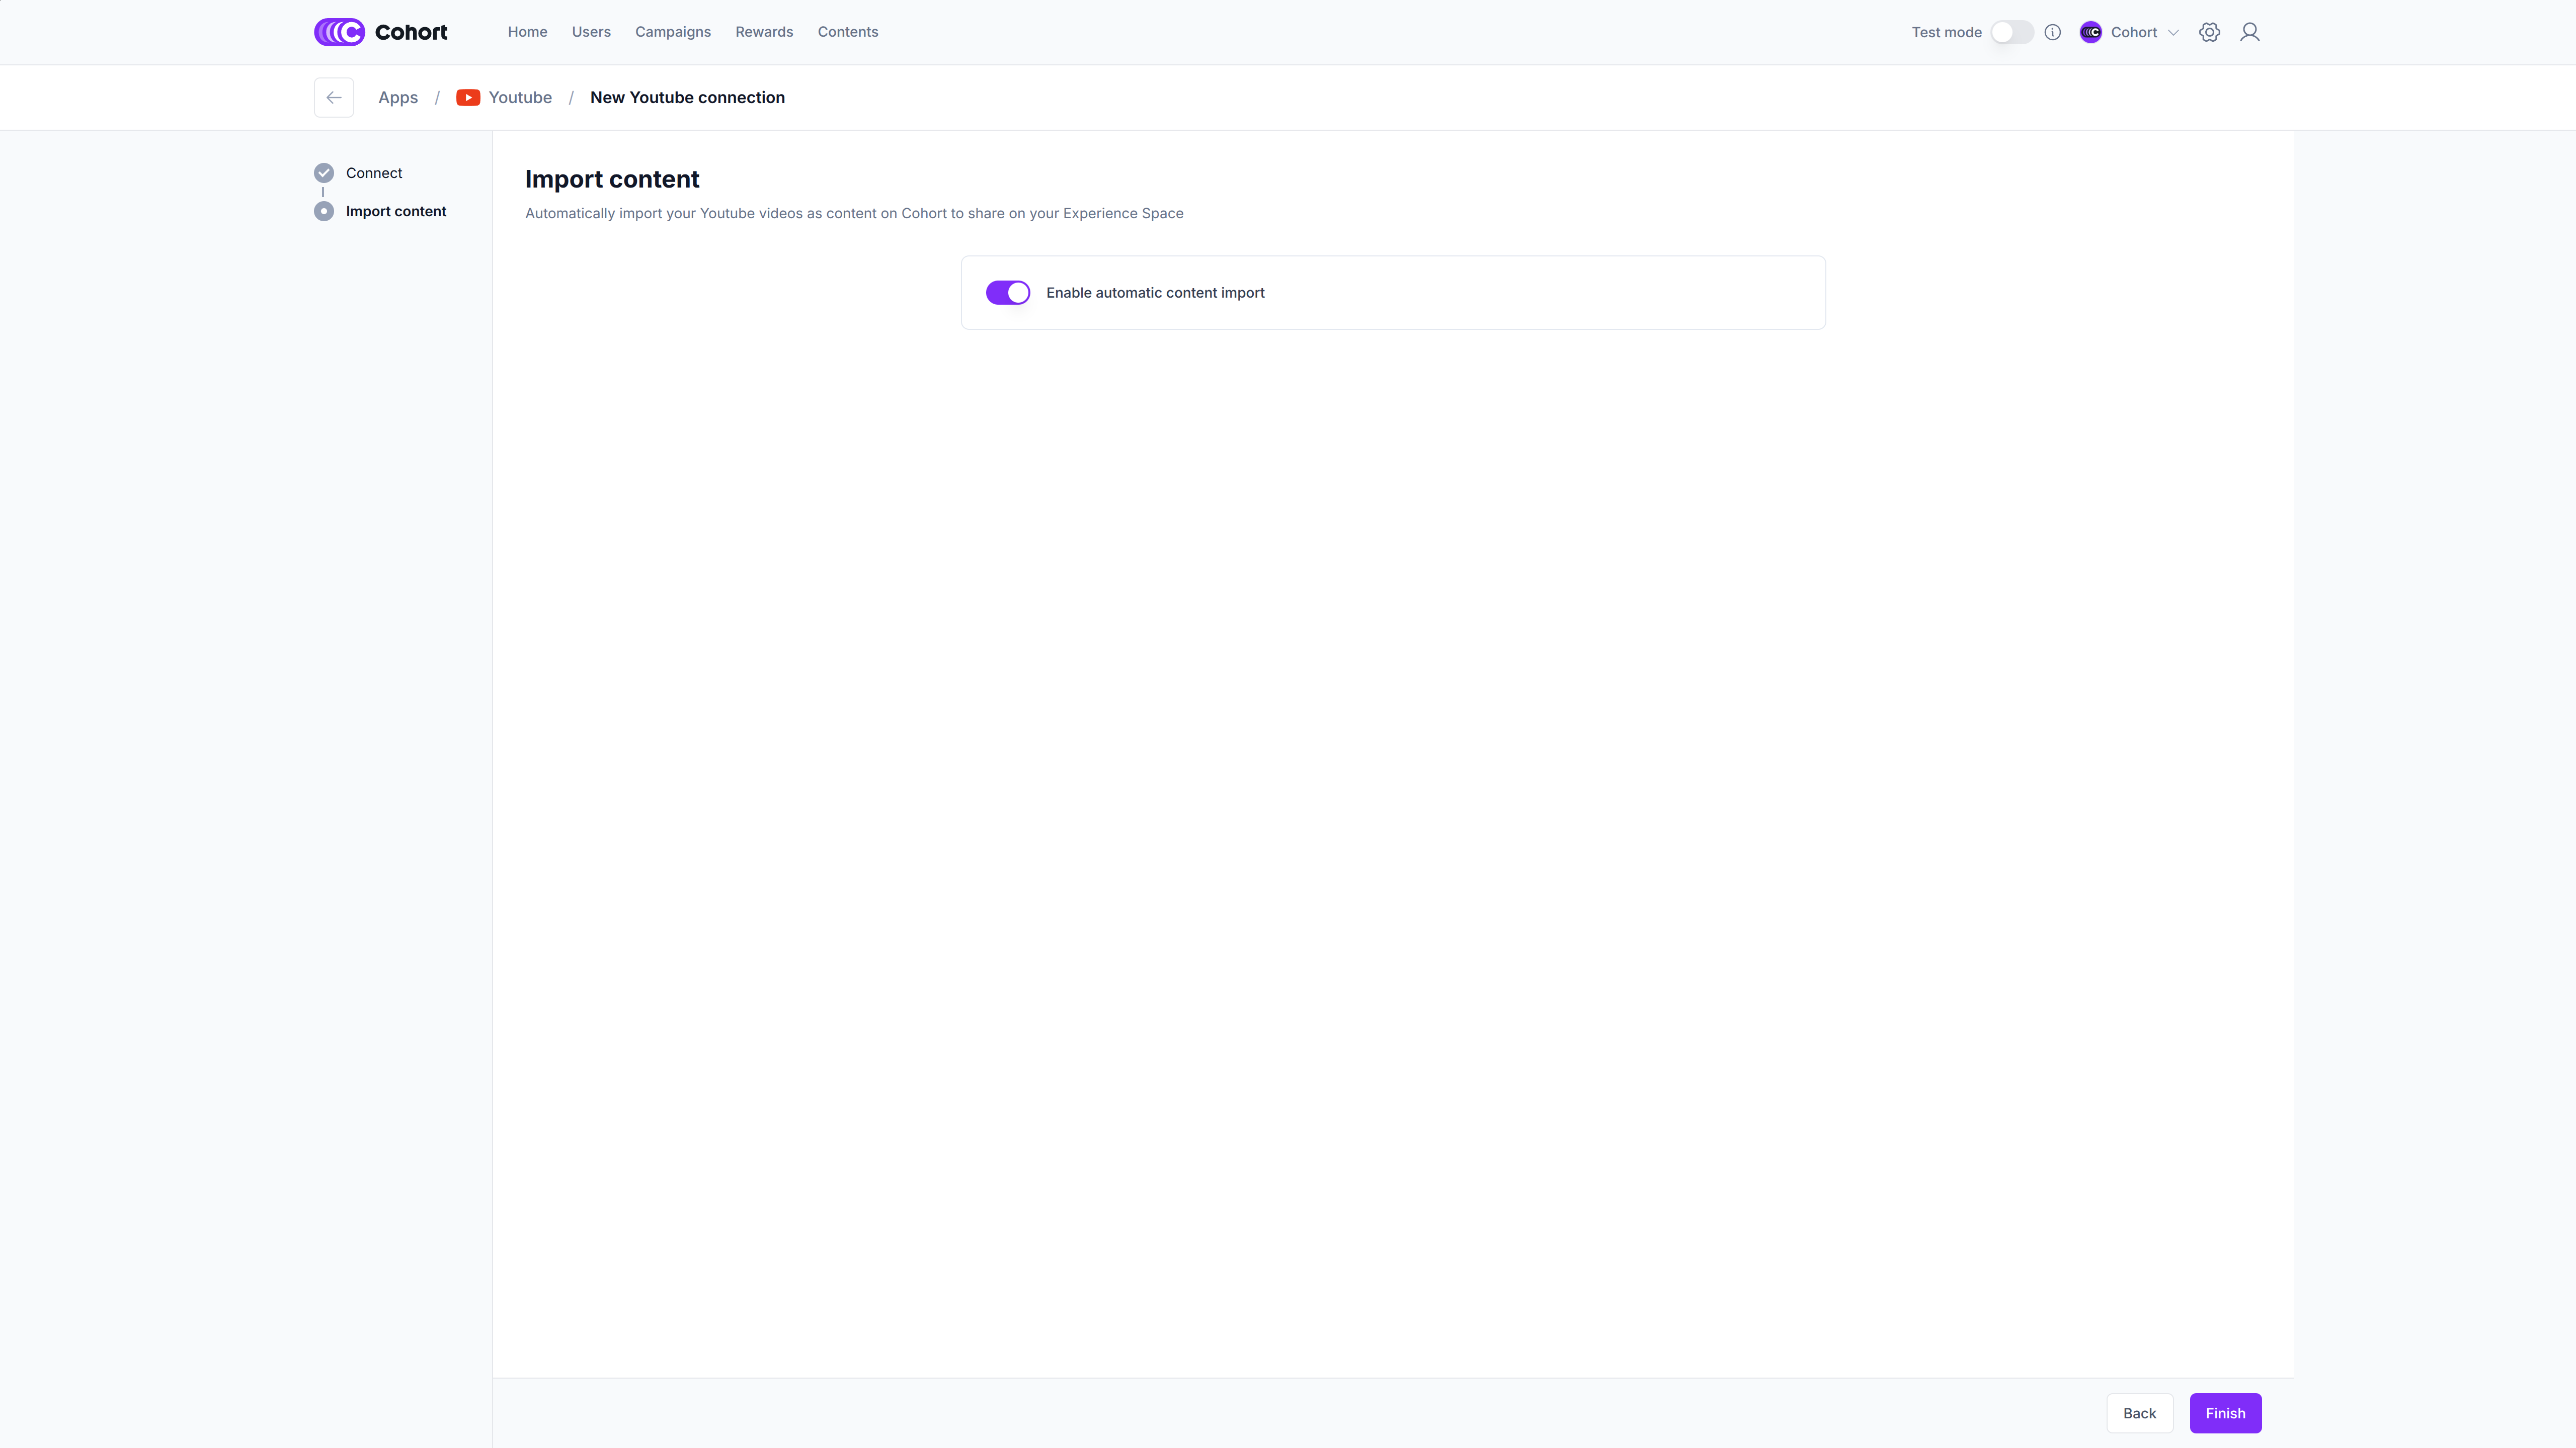Click the Finish button
Image resolution: width=2576 pixels, height=1448 pixels.
pyautogui.click(x=2225, y=1413)
